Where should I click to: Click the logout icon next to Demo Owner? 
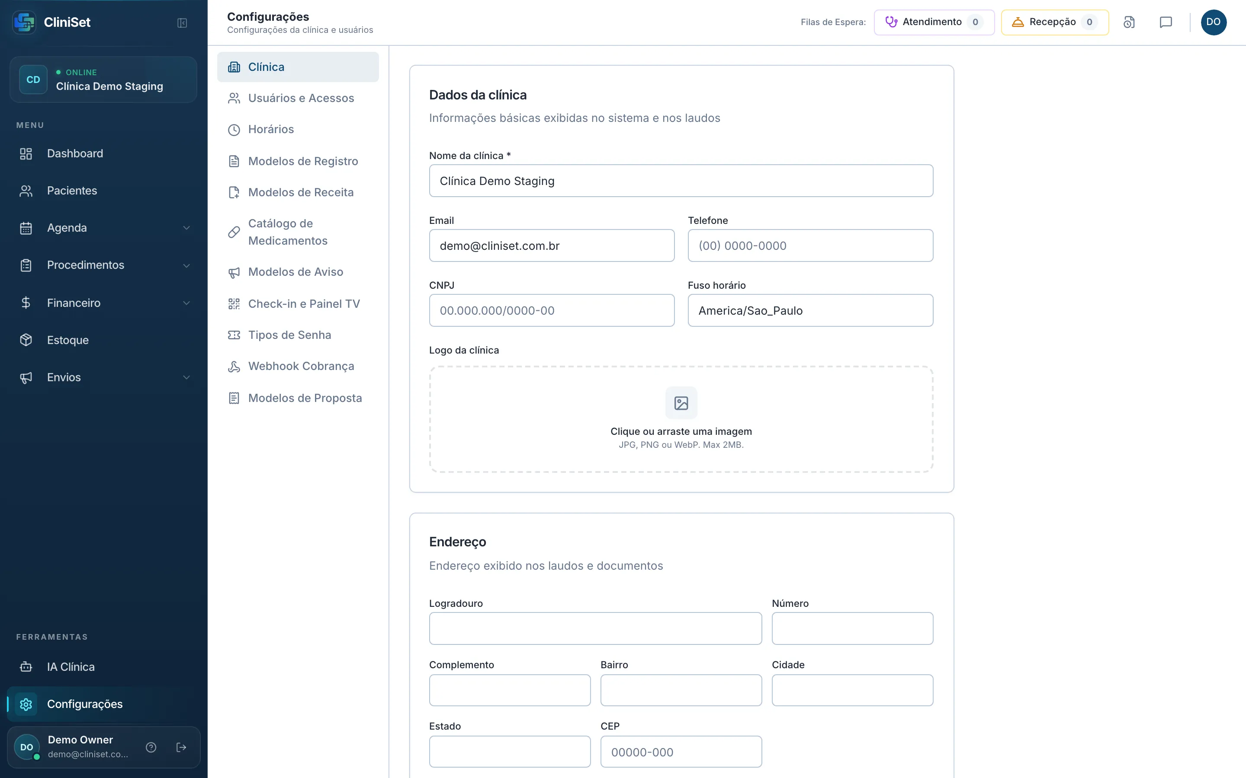[181, 747]
